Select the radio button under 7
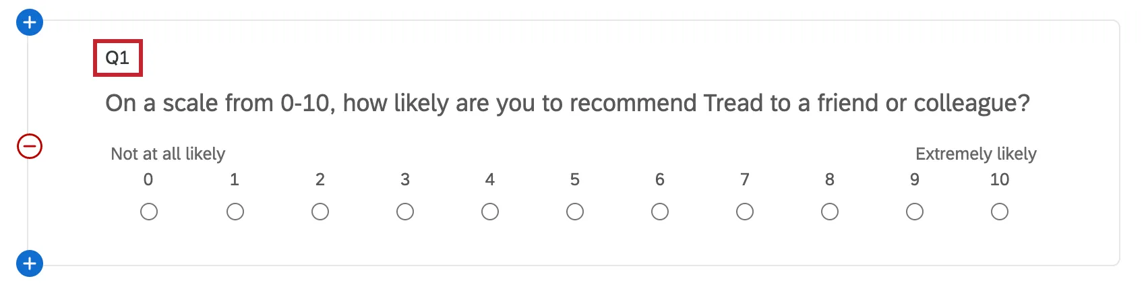1146x283 pixels. [745, 212]
